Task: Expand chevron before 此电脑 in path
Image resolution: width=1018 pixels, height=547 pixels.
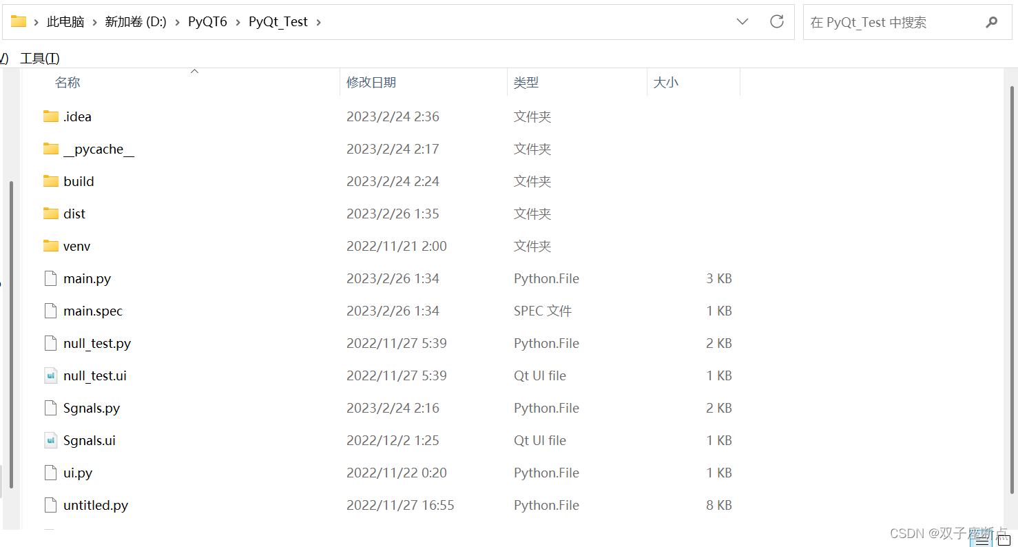Action: pyautogui.click(x=36, y=22)
